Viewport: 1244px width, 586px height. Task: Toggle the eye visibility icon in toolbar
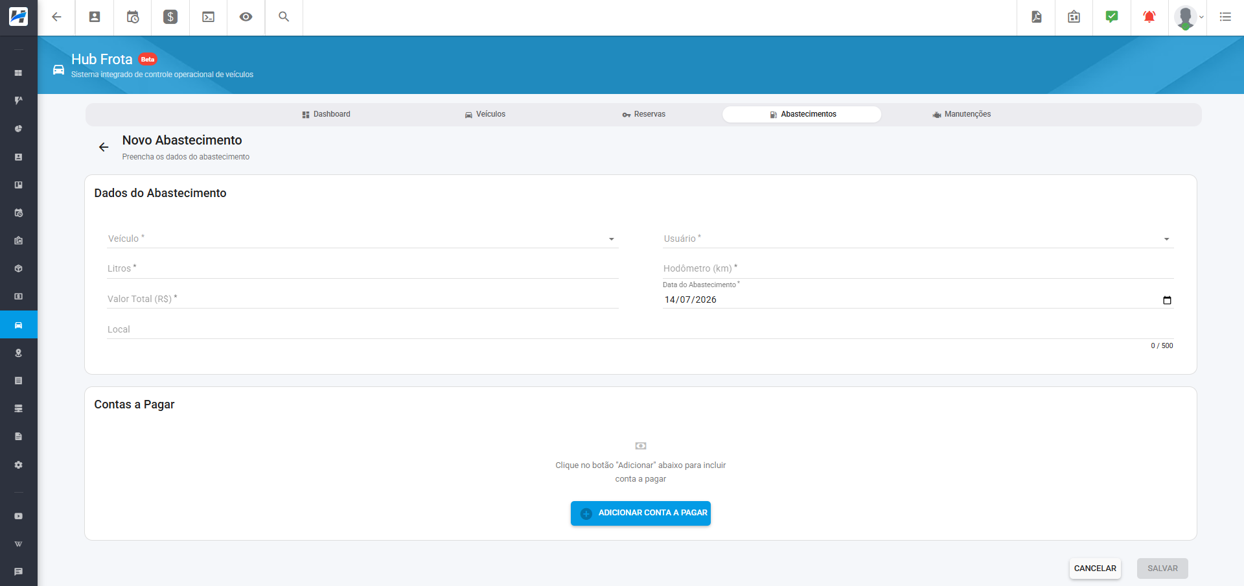246,17
